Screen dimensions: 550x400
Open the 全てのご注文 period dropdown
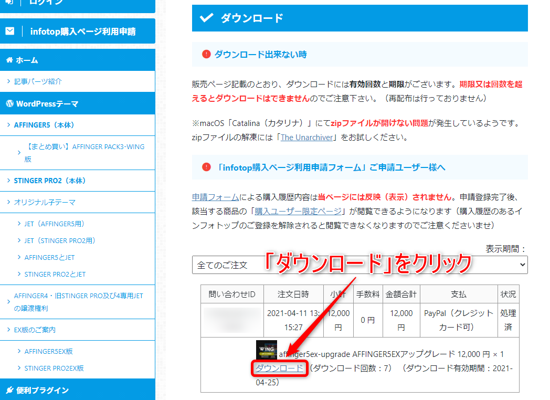click(360, 265)
